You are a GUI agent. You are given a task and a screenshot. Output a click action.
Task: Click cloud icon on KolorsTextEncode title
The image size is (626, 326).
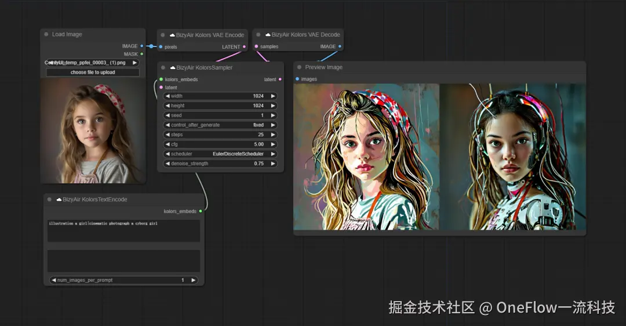click(x=59, y=200)
